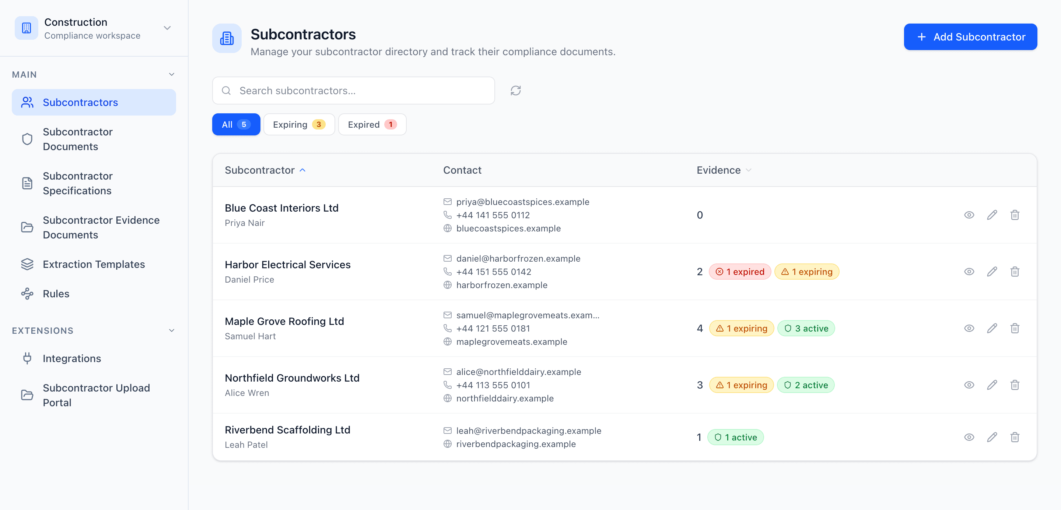1061x510 pixels.
Task: Open the Construction workspace switcher chevron
Action: 167,28
